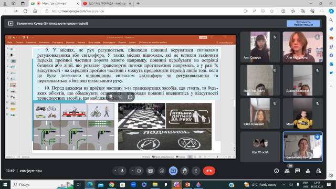Open meeting details info icon
Screen dimensions: 336x189
click(277, 171)
